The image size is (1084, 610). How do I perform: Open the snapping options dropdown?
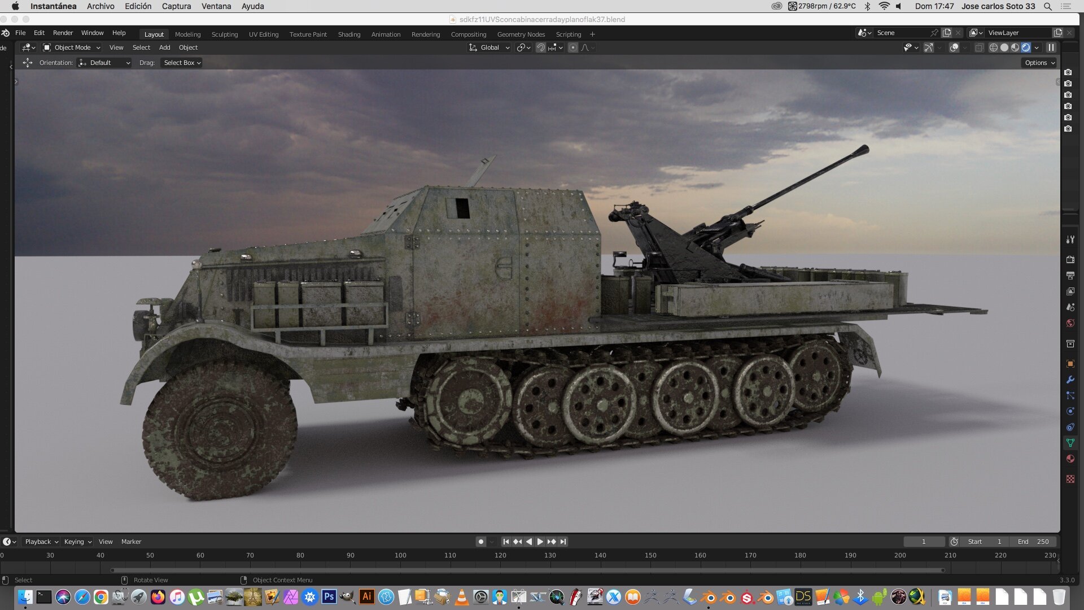coord(556,47)
